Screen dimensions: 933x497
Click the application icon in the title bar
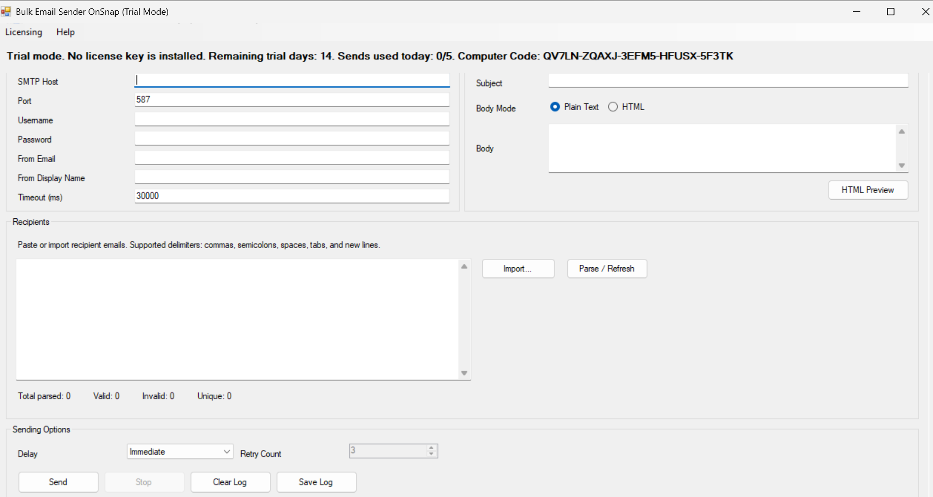pyautogui.click(x=6, y=11)
